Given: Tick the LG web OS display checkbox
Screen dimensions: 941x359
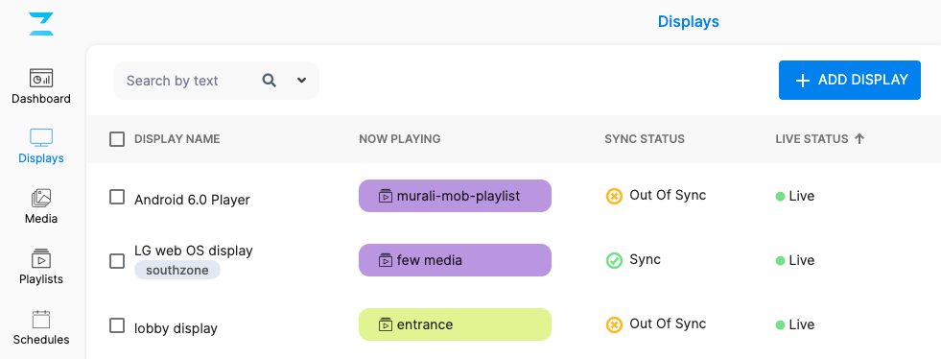Looking at the screenshot, I should [x=117, y=261].
